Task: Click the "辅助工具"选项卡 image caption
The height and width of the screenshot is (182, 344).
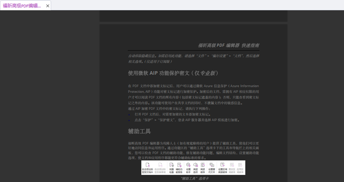Action: click(x=194, y=178)
